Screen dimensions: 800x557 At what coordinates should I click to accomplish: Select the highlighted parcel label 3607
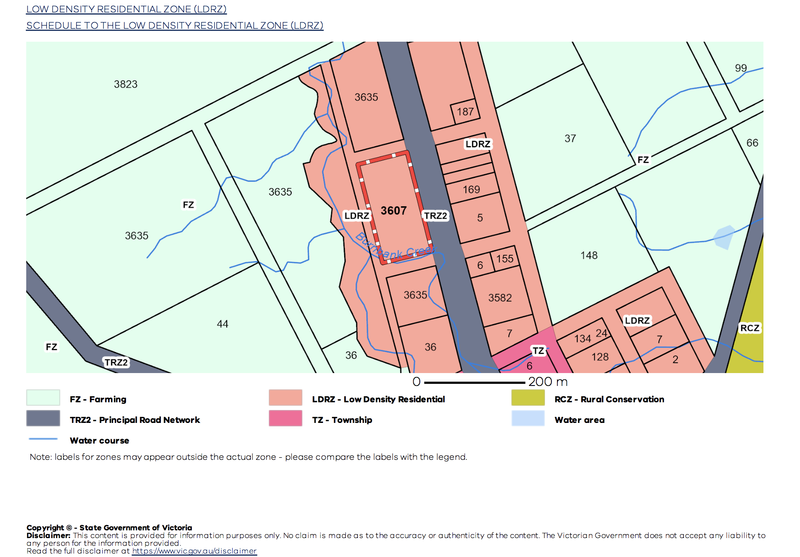[x=394, y=211]
